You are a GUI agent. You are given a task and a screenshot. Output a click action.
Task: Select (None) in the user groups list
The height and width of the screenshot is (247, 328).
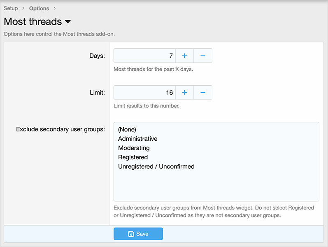(127, 129)
